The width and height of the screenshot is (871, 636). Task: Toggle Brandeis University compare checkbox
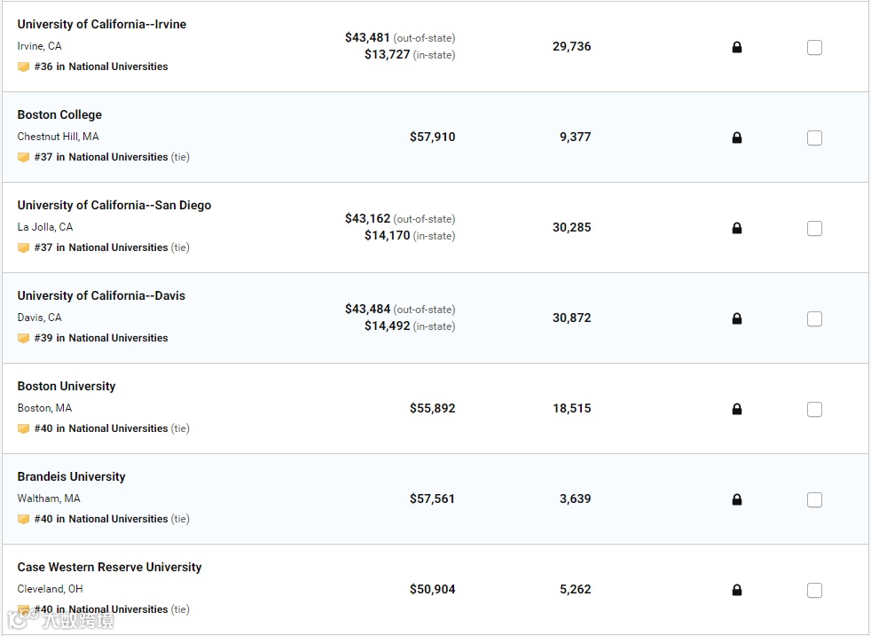pos(814,500)
